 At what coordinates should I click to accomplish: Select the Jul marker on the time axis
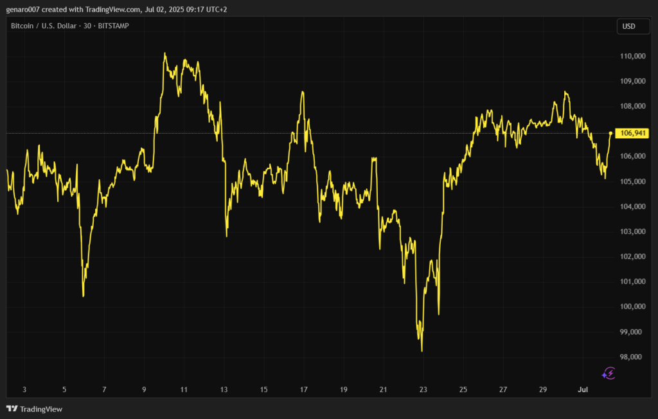[582, 389]
